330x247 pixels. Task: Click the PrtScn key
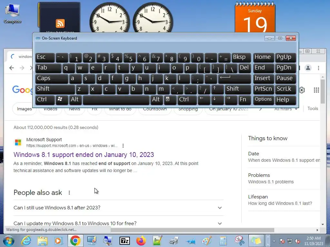point(264,89)
